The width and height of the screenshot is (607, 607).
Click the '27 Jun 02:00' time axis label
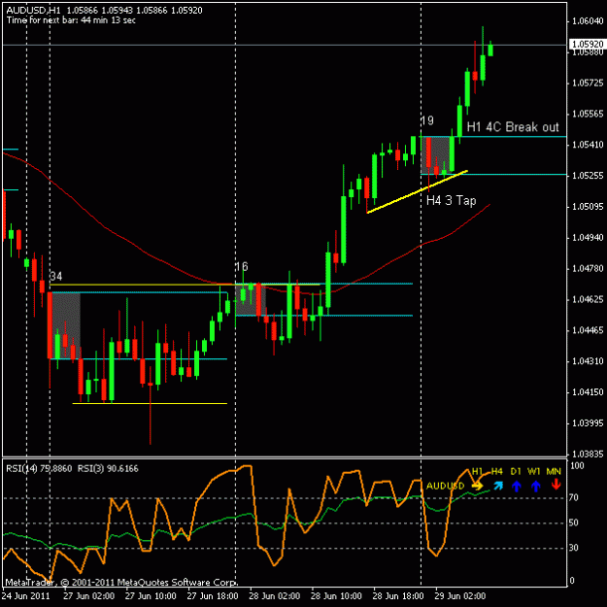point(89,595)
